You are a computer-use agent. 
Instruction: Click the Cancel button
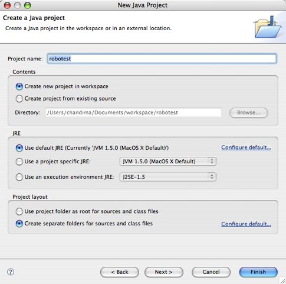(211, 272)
